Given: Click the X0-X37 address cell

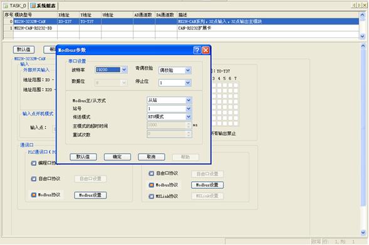Looking at the screenshot, I should pyautogui.click(x=68, y=22).
